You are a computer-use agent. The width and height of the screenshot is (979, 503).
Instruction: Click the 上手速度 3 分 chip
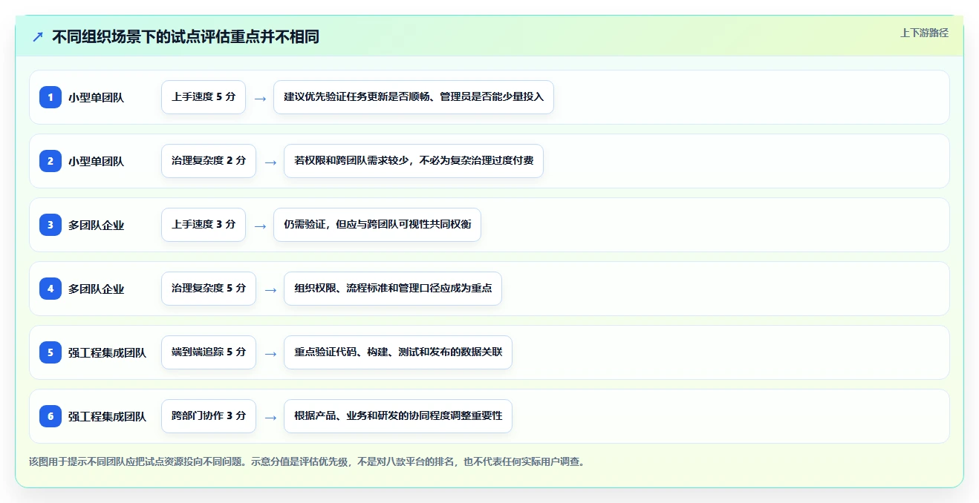click(204, 225)
